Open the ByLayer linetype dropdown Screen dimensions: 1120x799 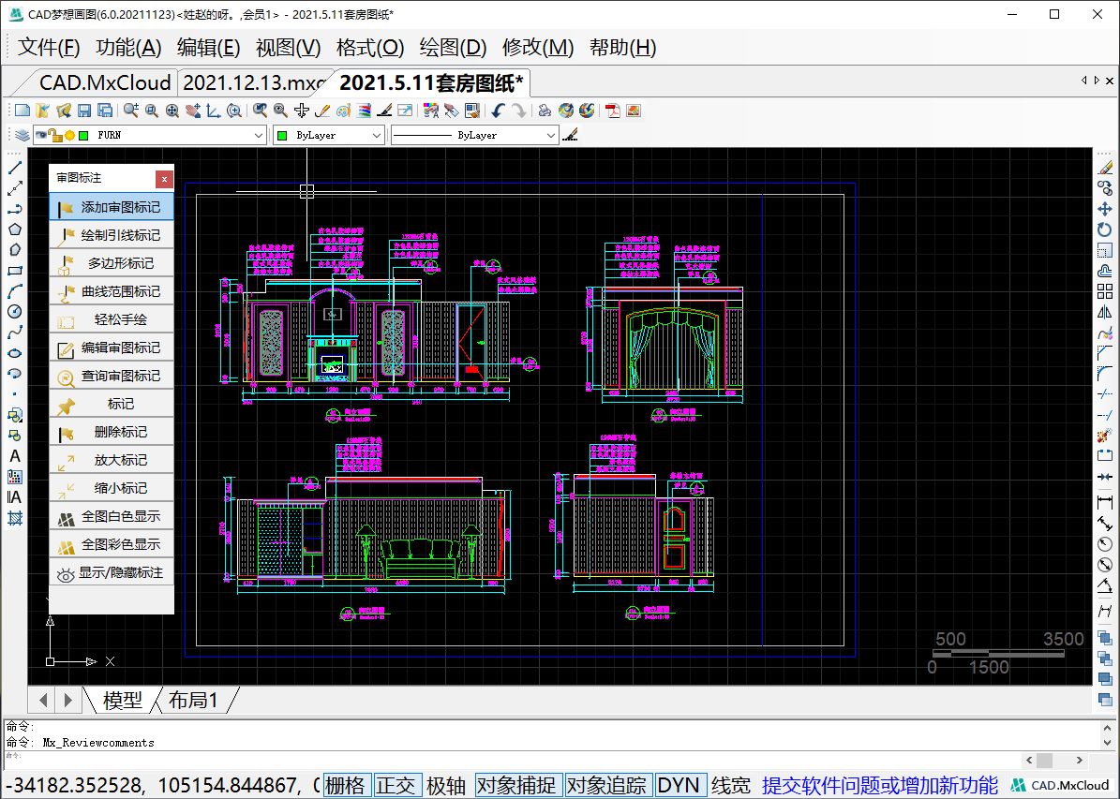pyautogui.click(x=550, y=135)
